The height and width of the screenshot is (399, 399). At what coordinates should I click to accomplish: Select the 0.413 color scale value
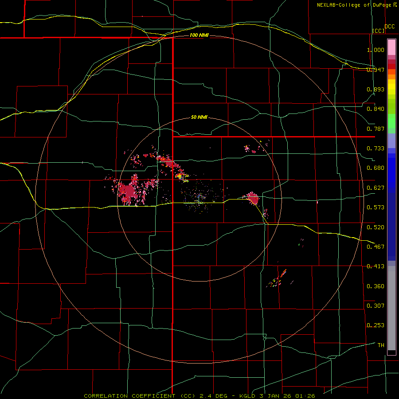tap(376, 266)
